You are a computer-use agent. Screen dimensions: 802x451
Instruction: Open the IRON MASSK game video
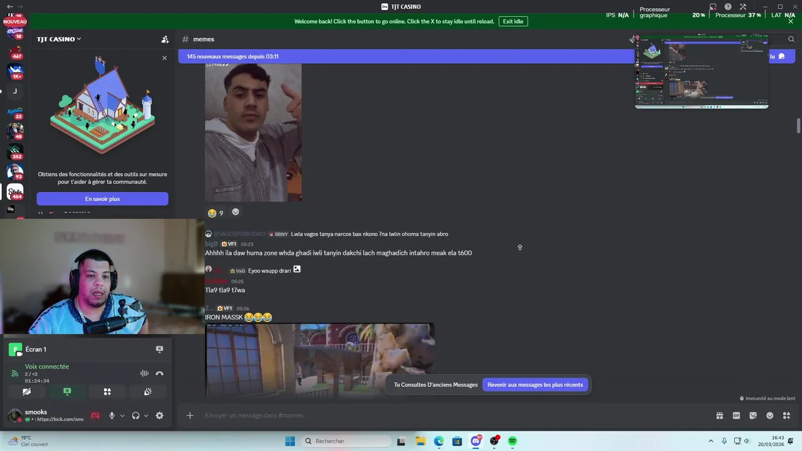point(320,360)
